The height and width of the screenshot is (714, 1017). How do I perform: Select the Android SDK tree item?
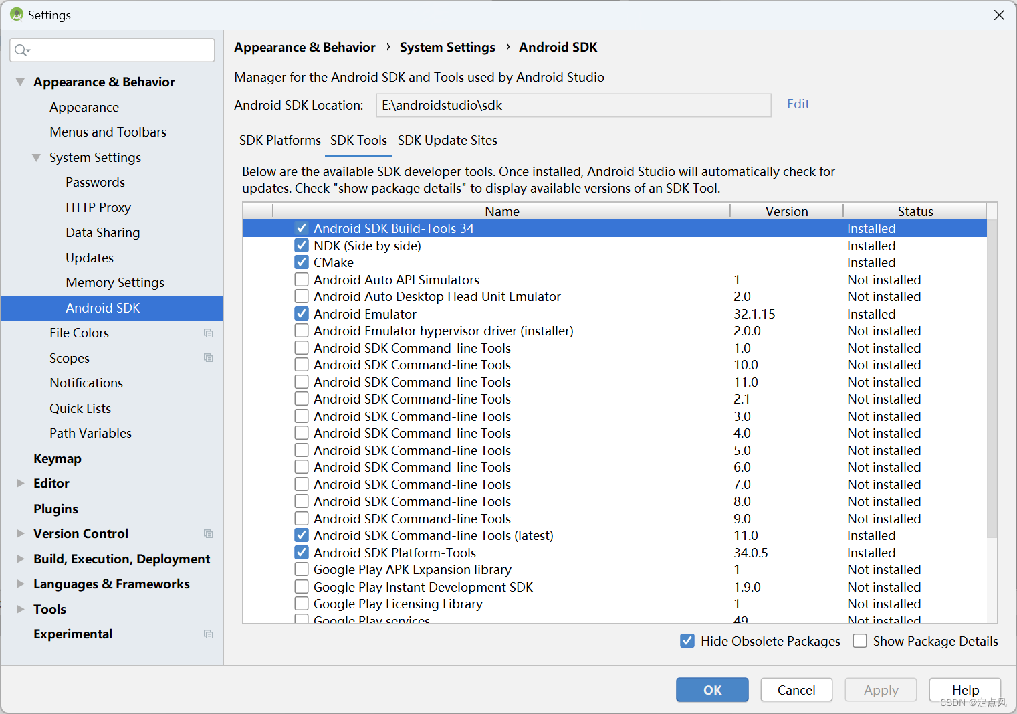(x=112, y=308)
